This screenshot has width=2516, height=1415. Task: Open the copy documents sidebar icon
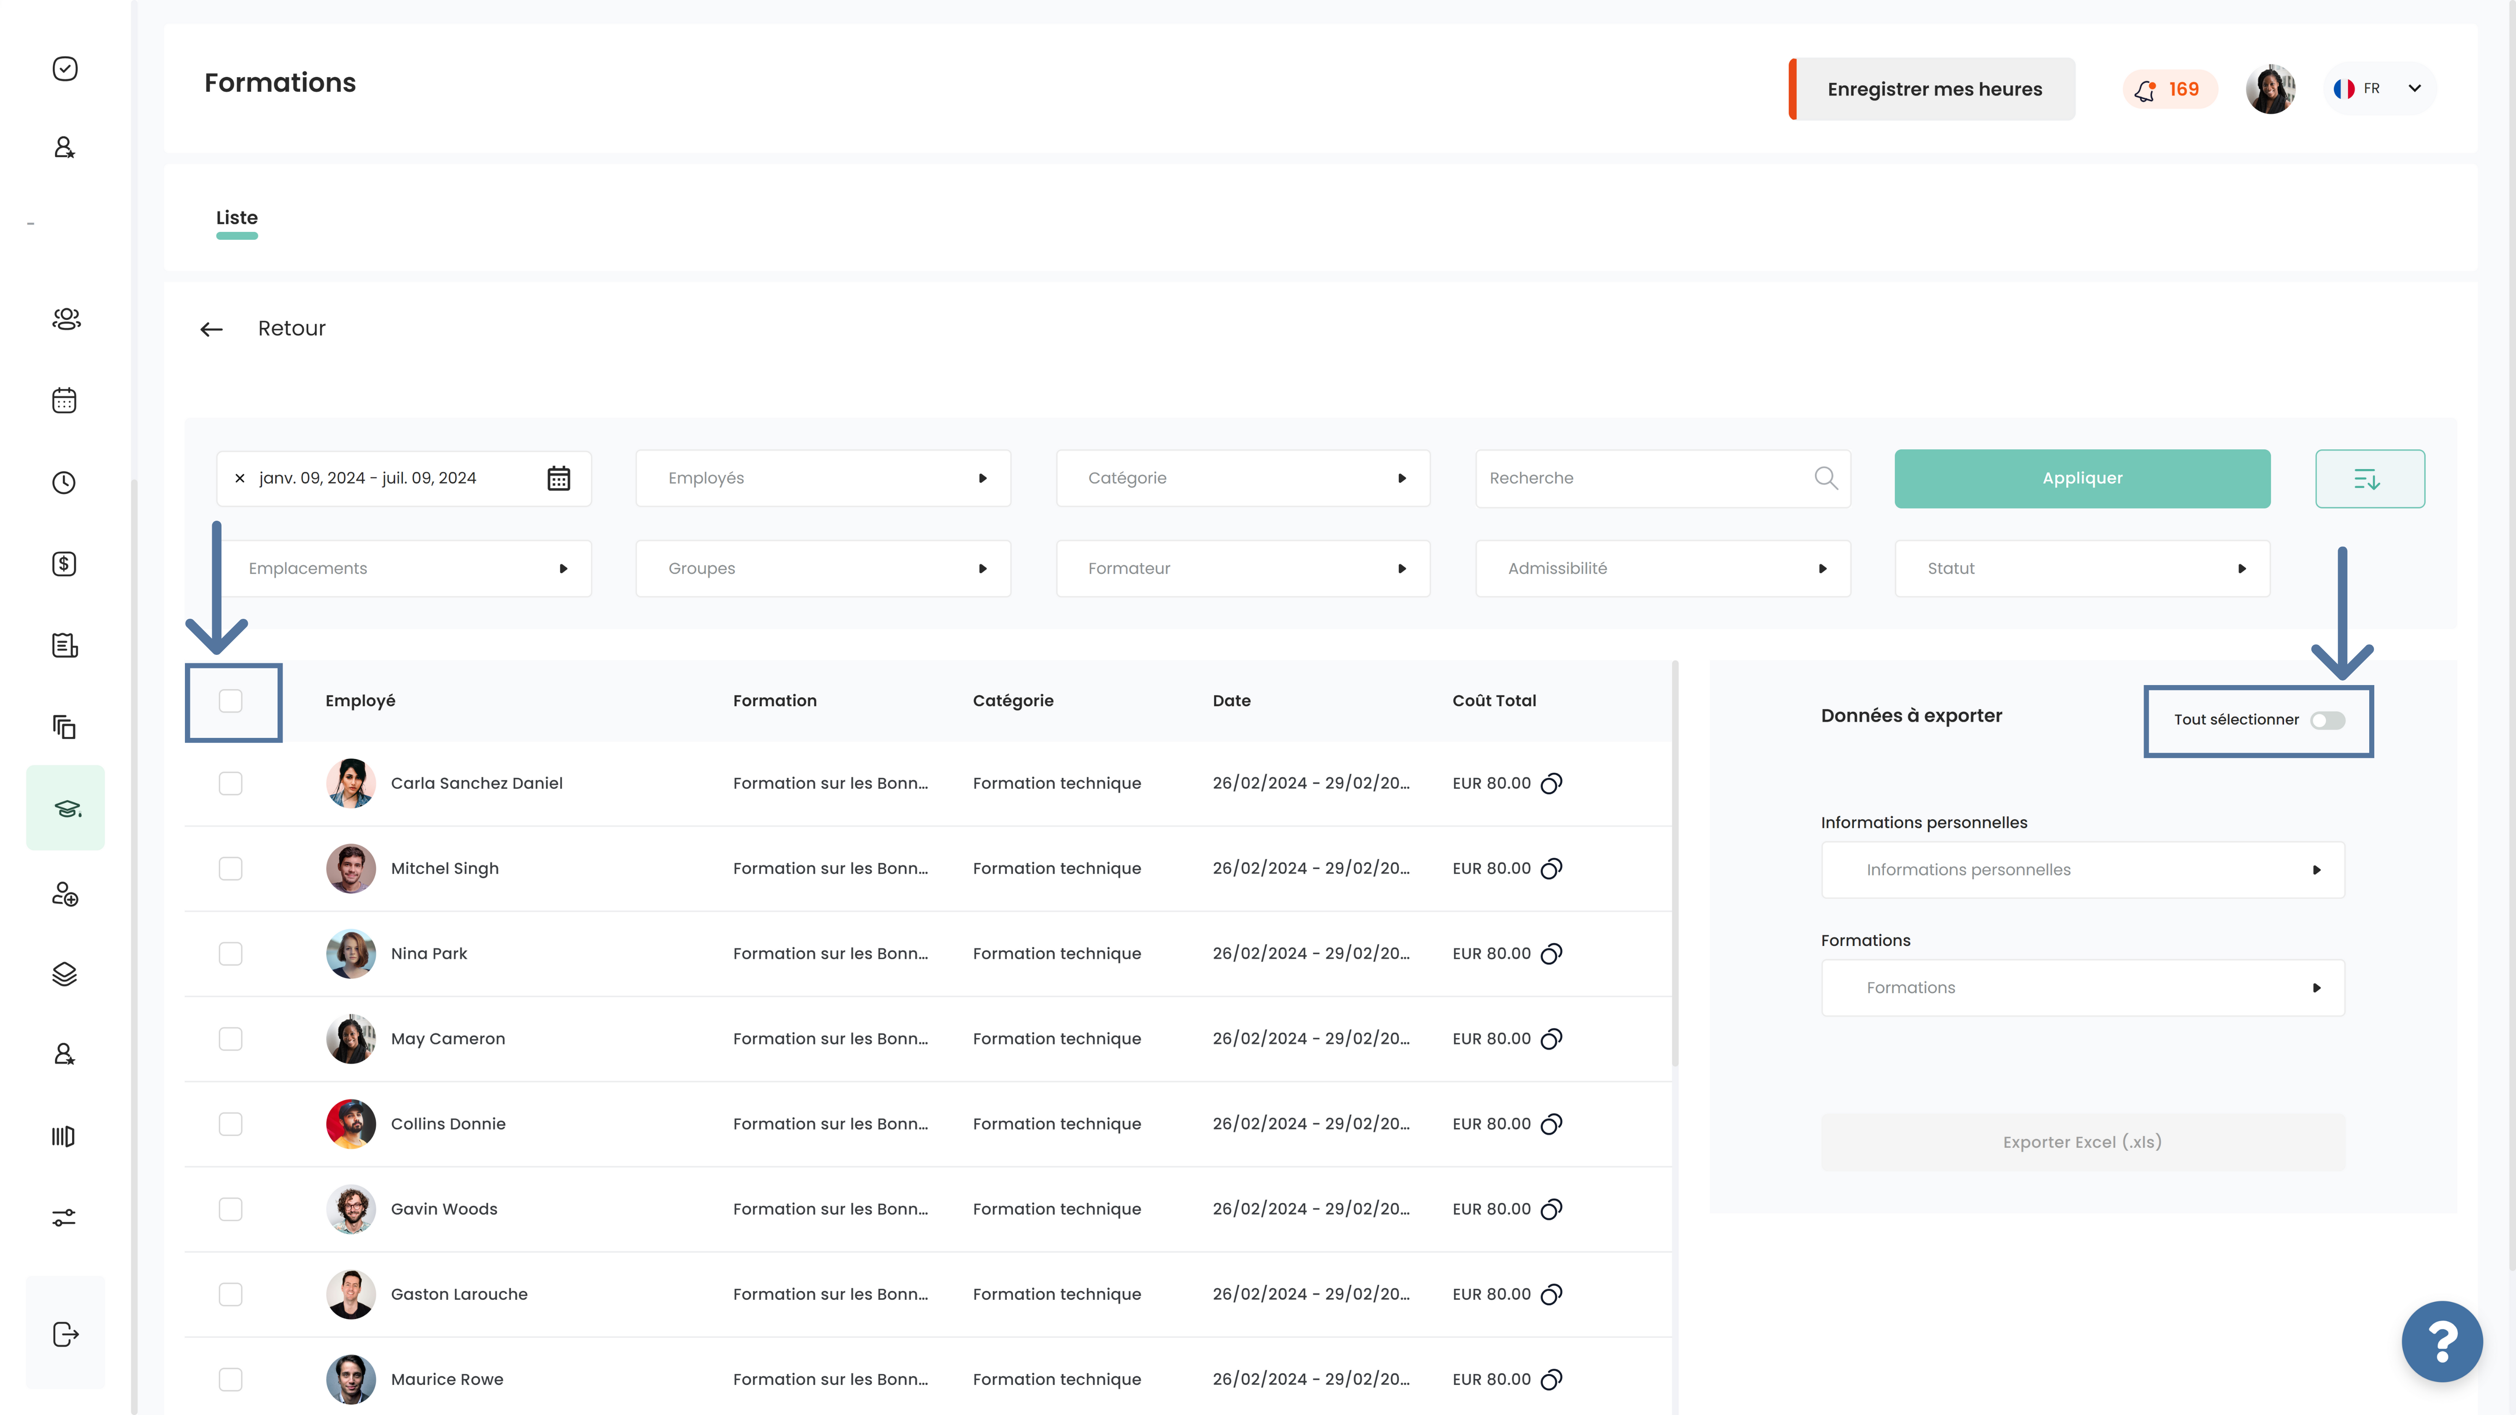65,727
